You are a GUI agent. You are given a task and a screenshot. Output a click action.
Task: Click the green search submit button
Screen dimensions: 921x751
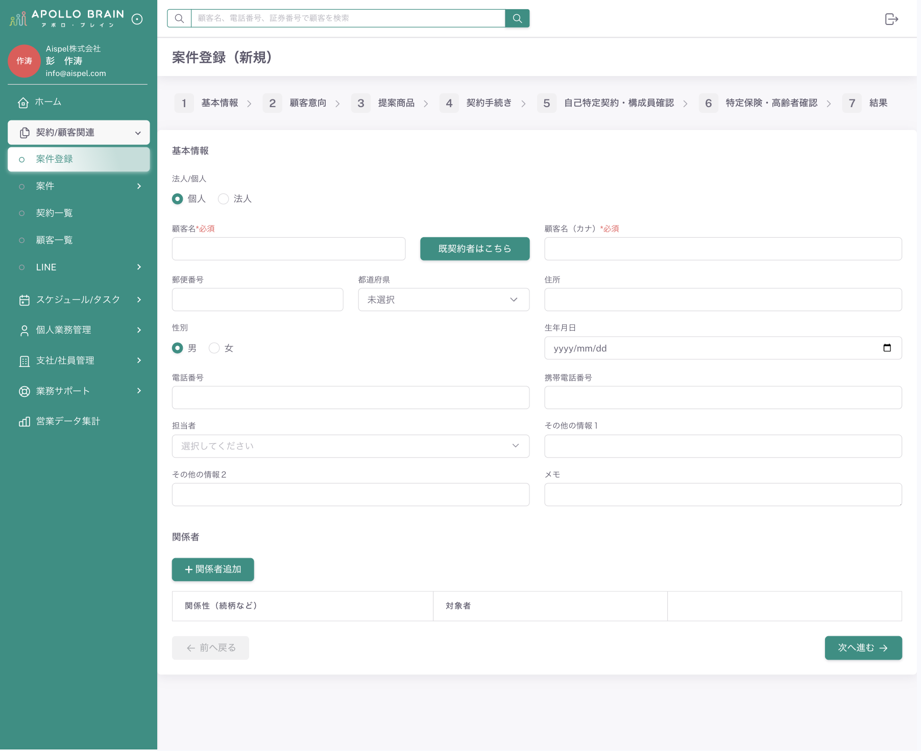(517, 18)
